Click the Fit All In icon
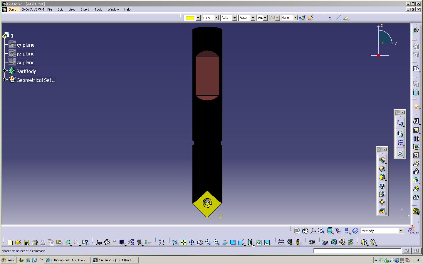This screenshot has width=423, height=264. (183, 242)
